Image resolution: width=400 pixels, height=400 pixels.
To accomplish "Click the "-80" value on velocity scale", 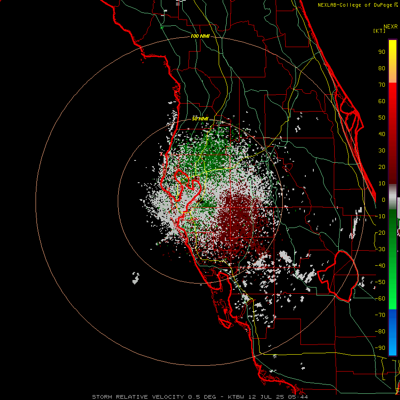I will tap(380, 332).
